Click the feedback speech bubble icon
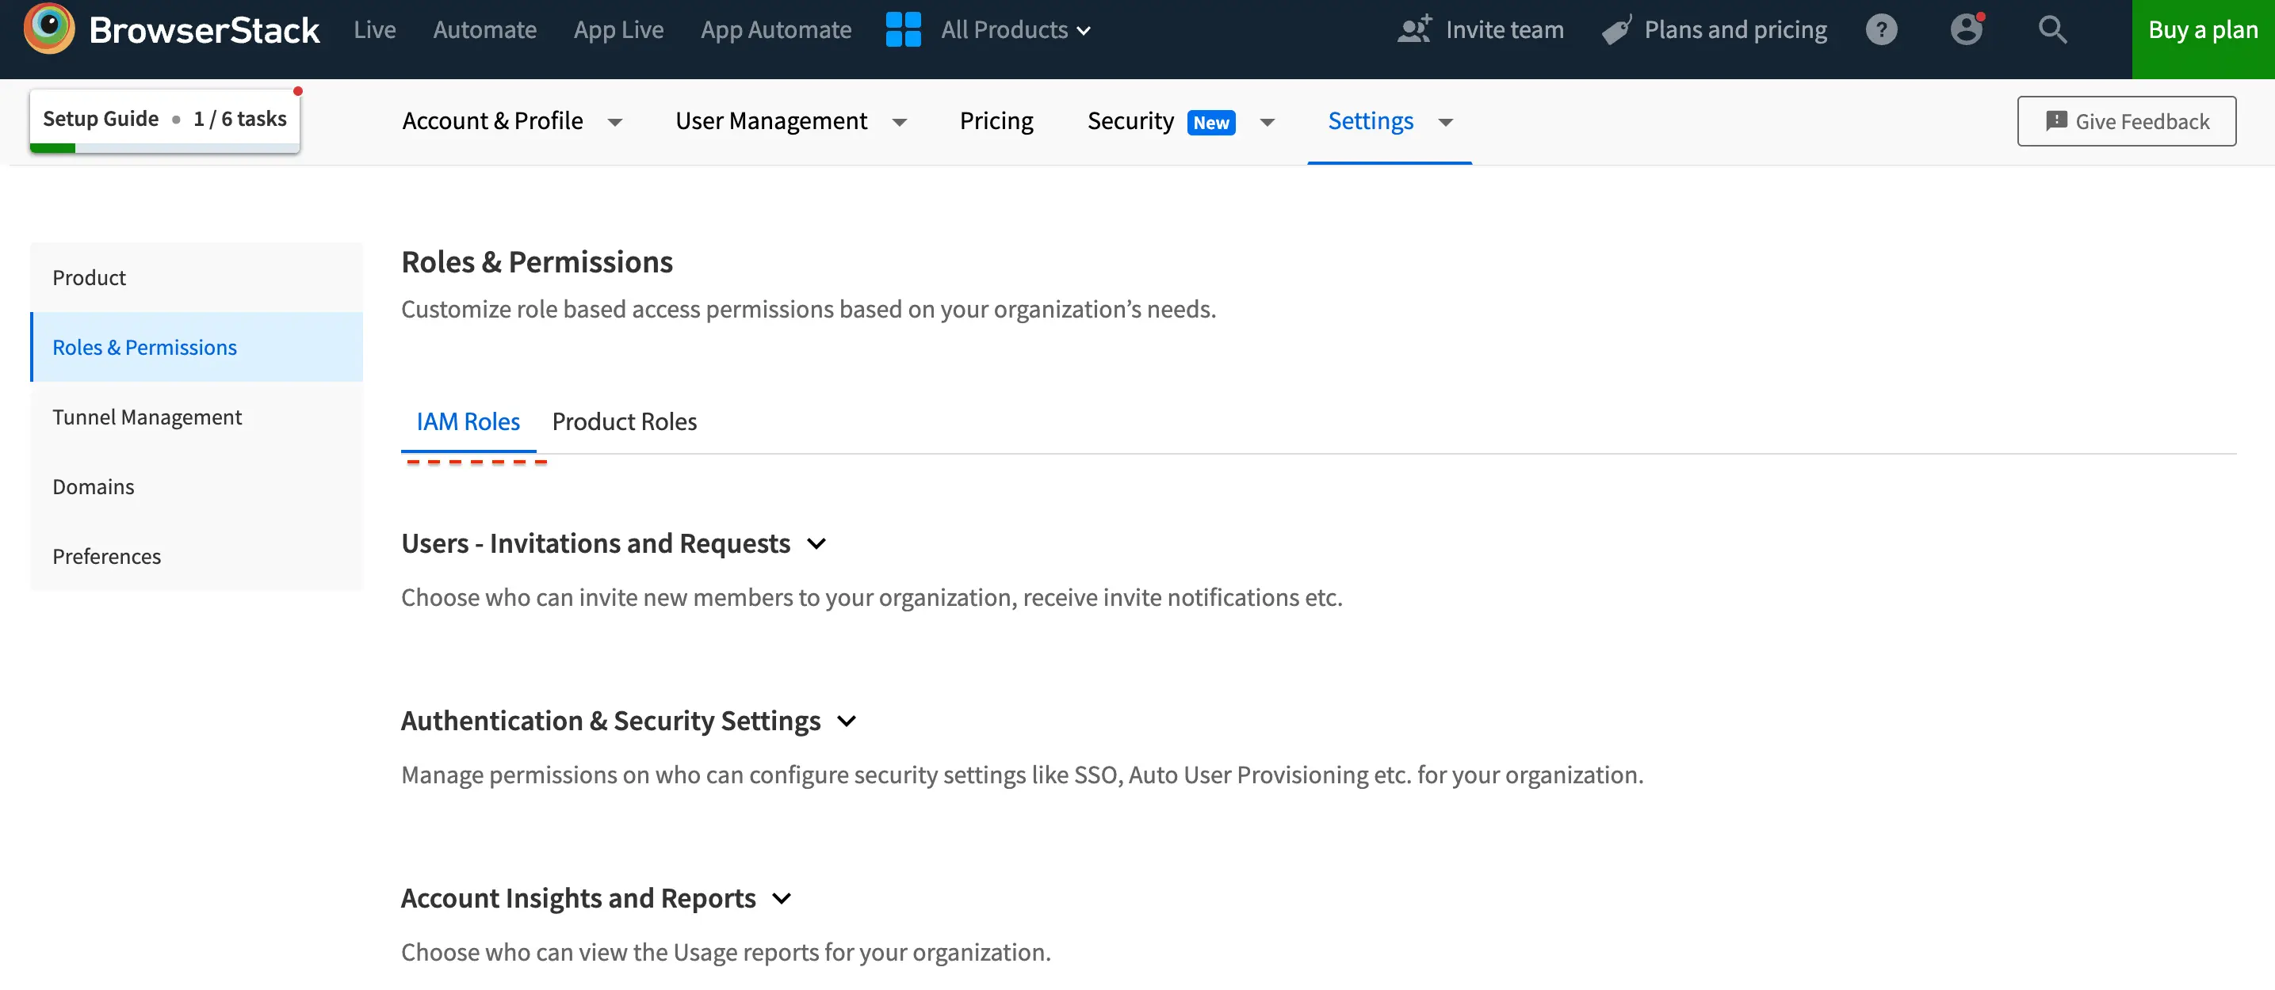 [2056, 121]
